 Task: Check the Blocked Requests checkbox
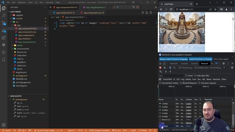(181, 83)
